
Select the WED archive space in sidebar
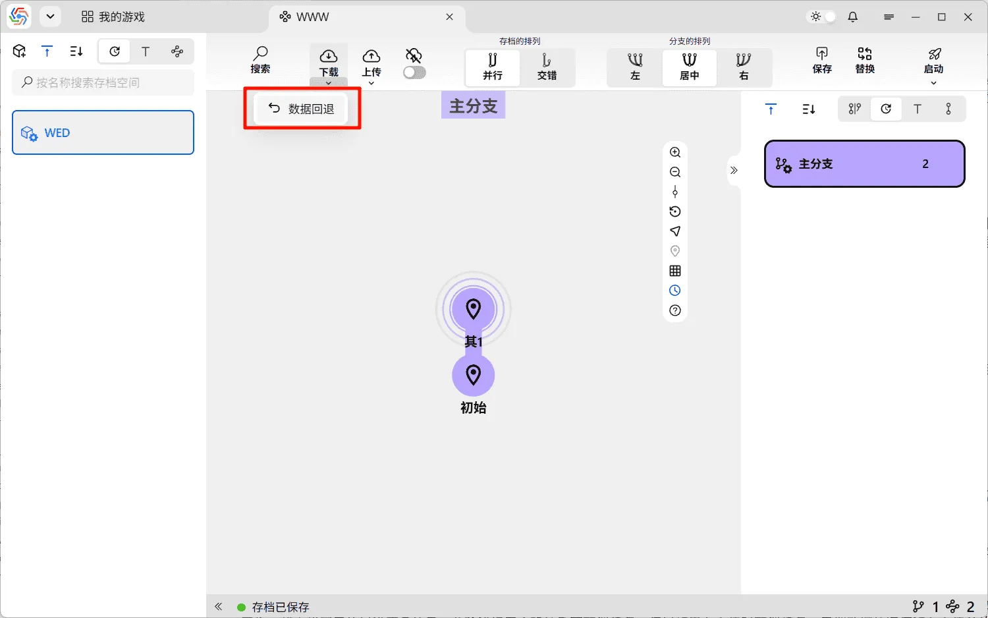[x=103, y=132]
